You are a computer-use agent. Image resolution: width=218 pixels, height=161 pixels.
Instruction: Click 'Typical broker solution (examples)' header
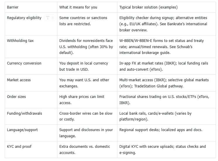tap(148, 7)
